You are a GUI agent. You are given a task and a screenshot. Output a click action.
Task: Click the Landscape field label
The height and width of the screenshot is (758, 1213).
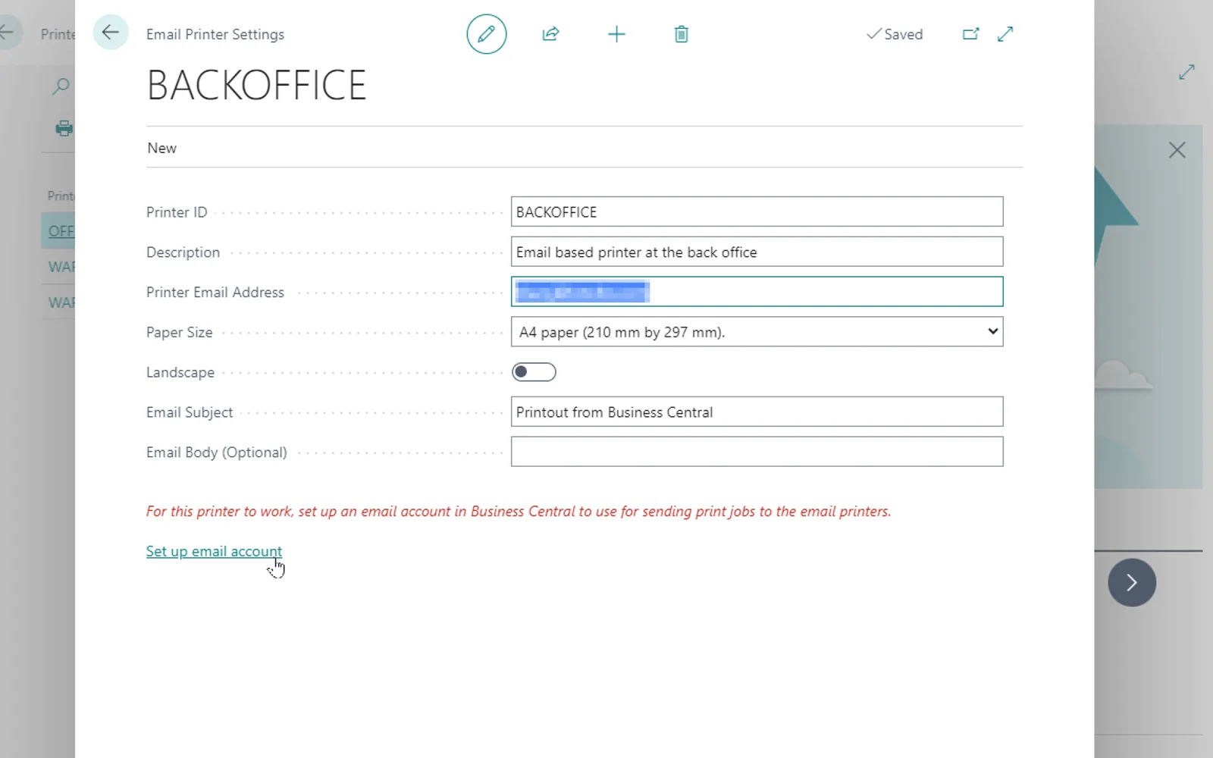tap(180, 372)
